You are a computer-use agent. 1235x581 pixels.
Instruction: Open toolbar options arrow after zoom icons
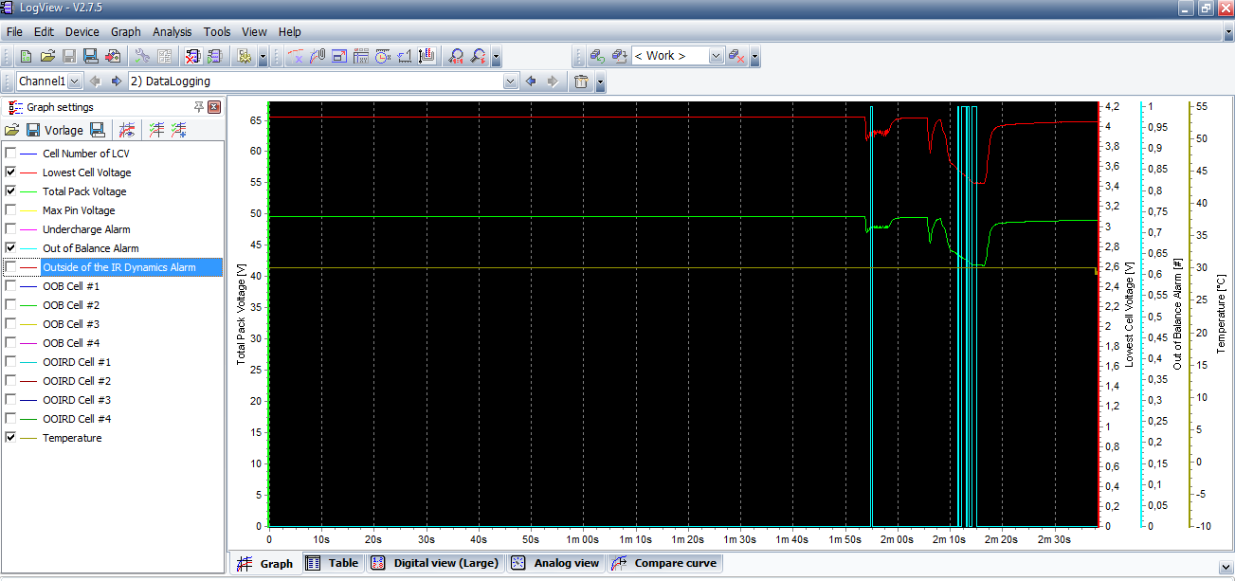point(496,56)
